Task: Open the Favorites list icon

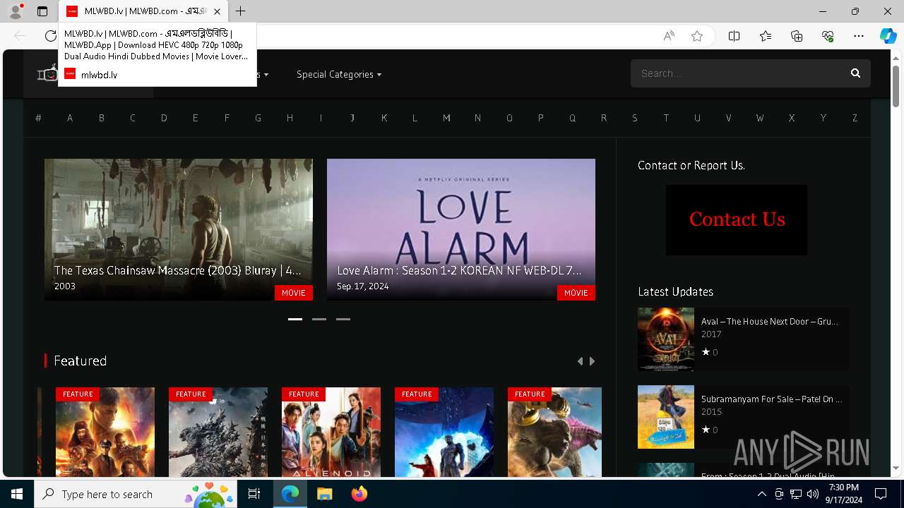Action: tap(766, 36)
